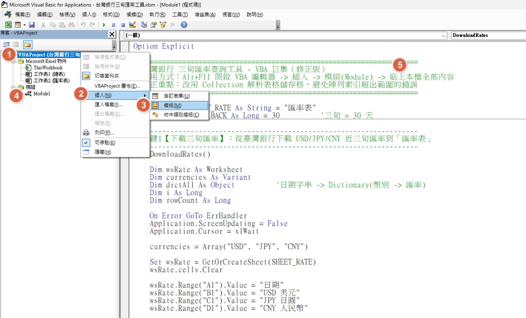Close the 專案 - VBAProject panel
Screen dimensions: 526x318
[111, 34]
